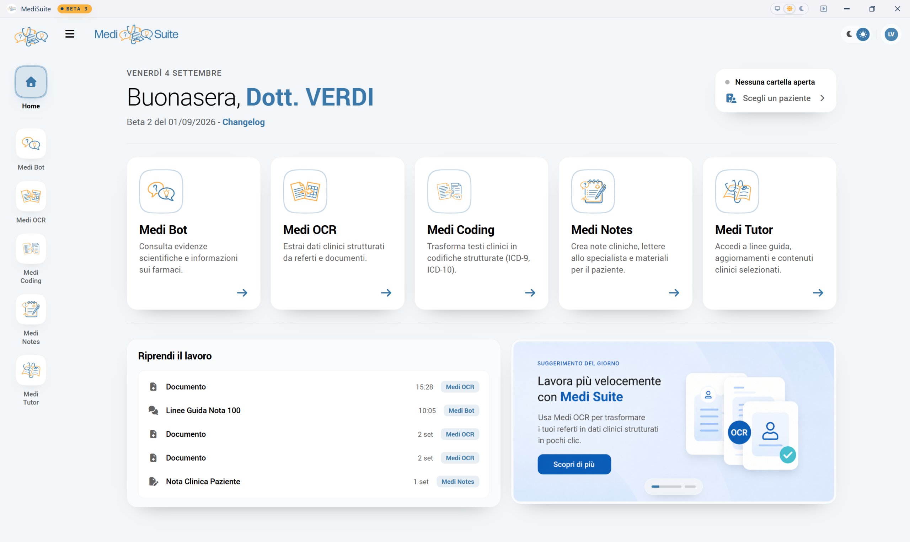Select Medi Coding in the sidebar
The image size is (910, 542).
(x=31, y=249)
